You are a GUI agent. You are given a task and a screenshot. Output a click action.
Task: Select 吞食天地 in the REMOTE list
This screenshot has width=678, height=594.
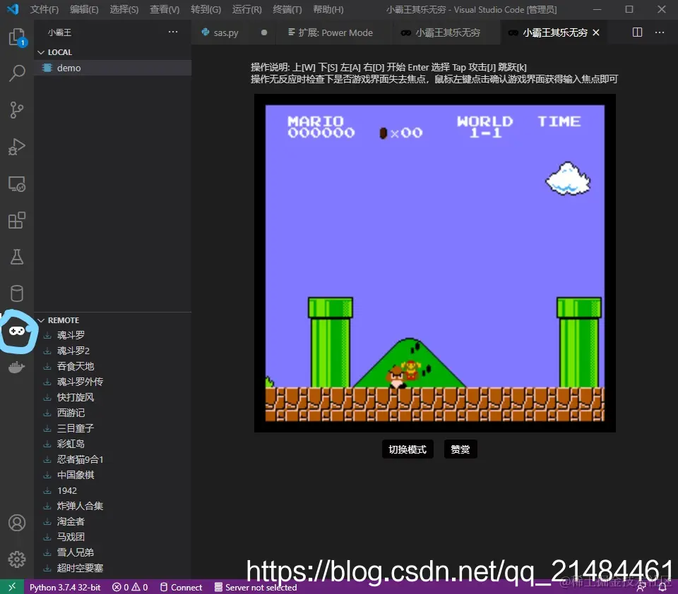coord(113,366)
